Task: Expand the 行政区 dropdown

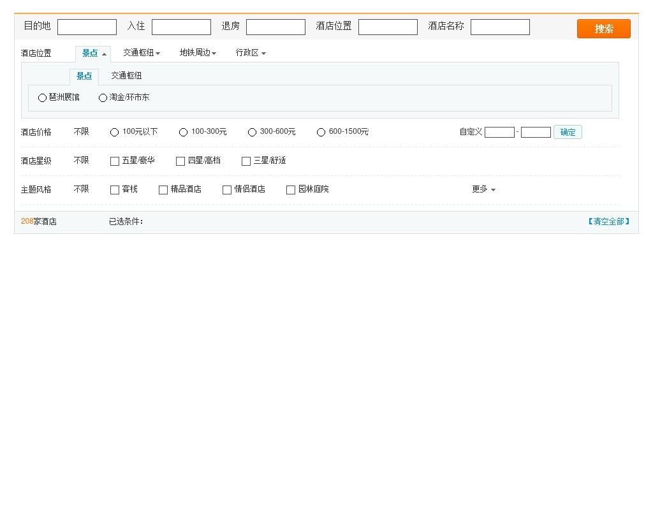Action: tap(251, 53)
